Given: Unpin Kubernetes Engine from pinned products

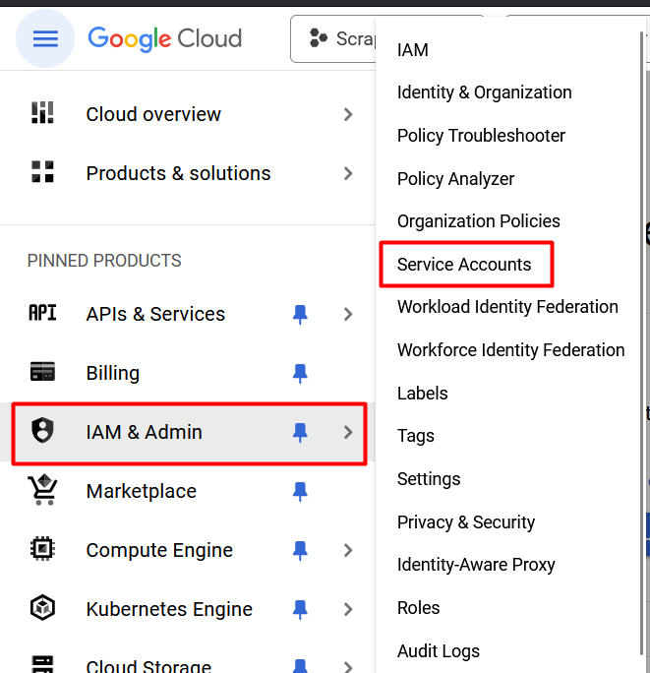Looking at the screenshot, I should click(300, 610).
